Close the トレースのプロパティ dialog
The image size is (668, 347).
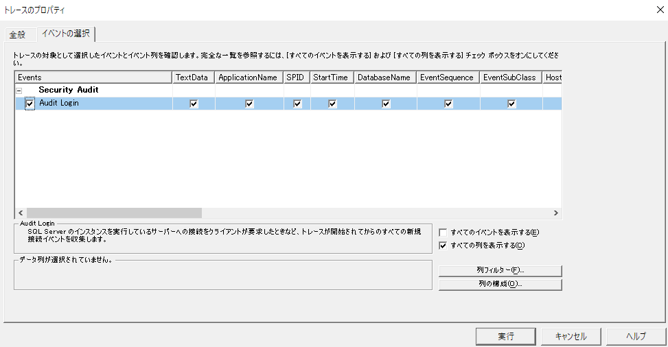[x=660, y=10]
